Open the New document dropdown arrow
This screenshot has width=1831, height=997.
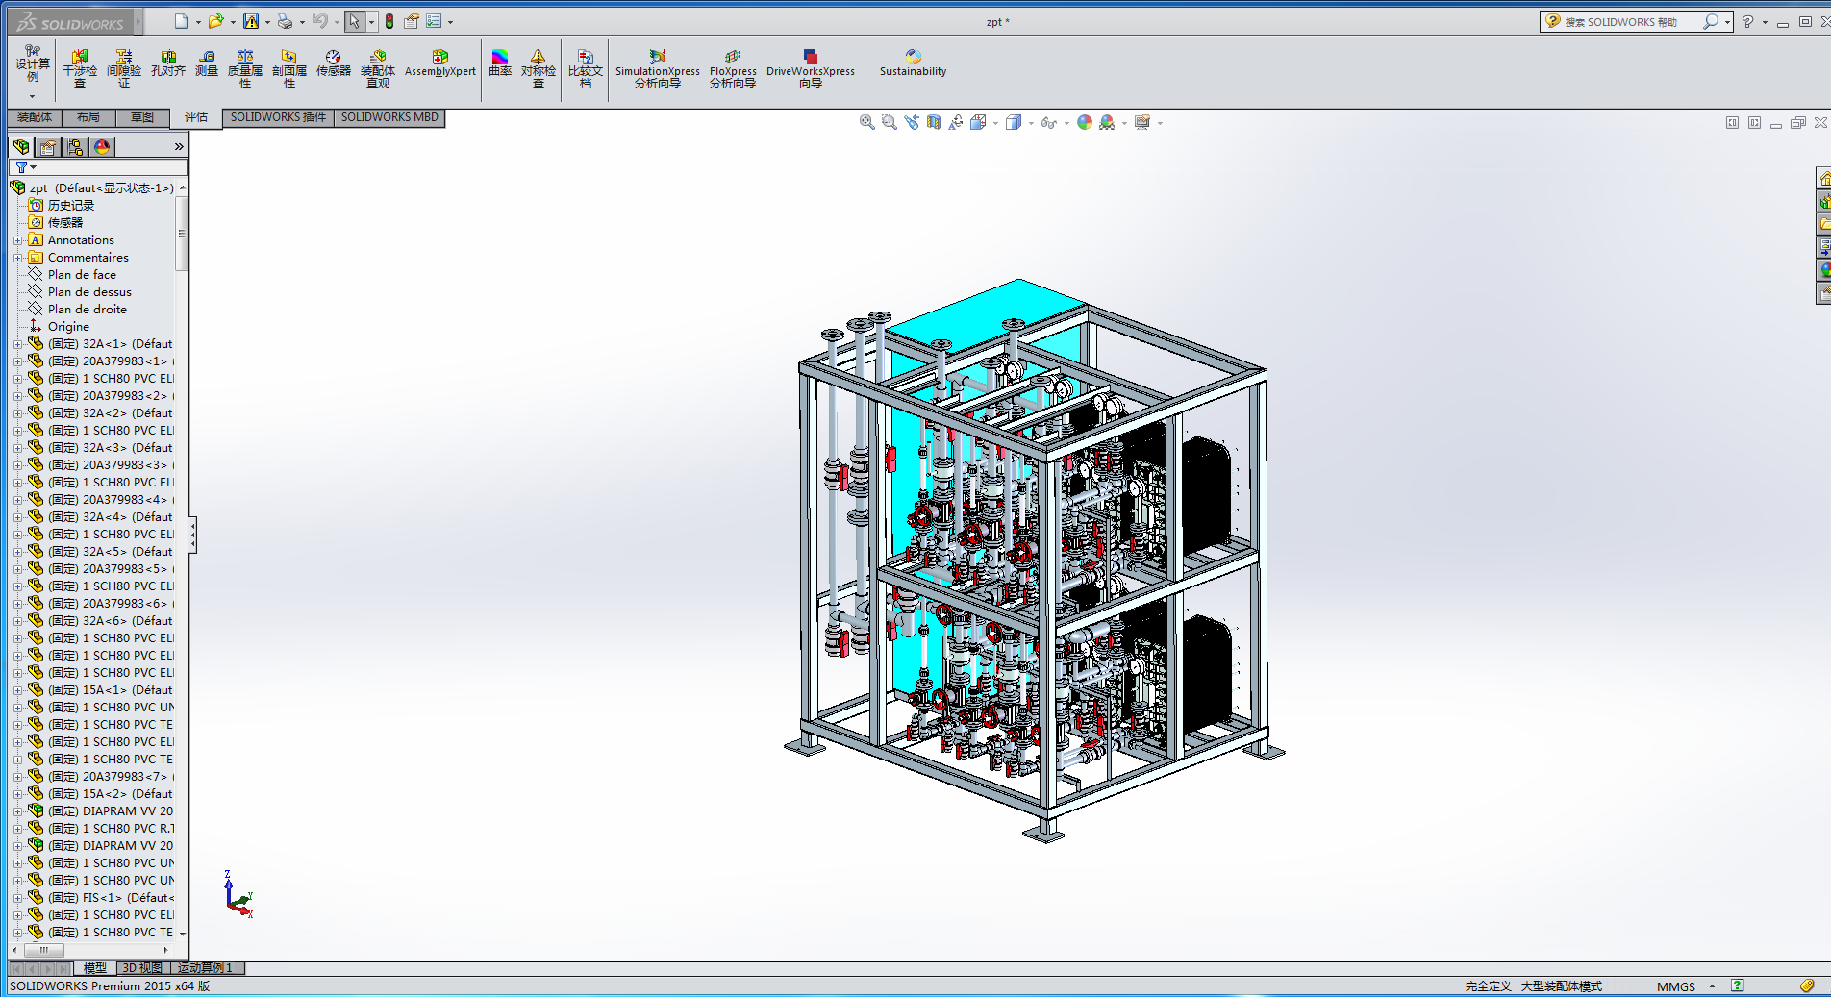click(198, 22)
